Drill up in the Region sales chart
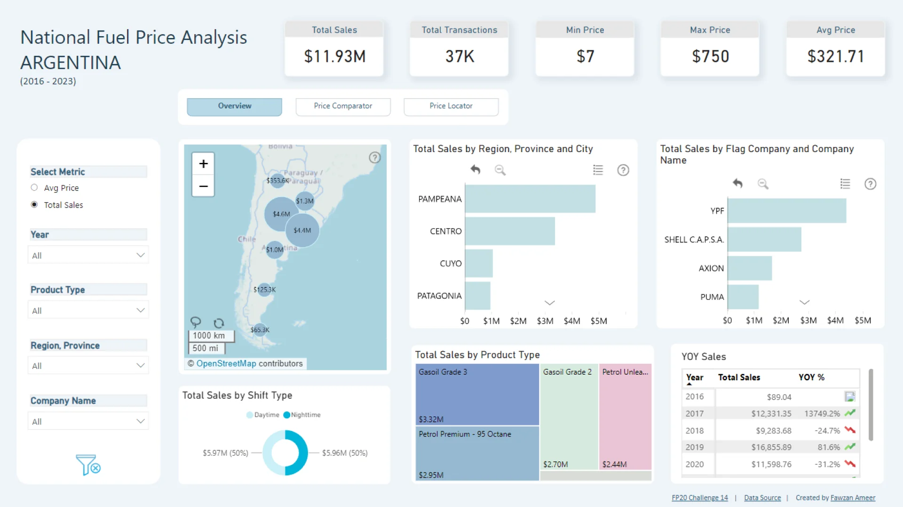Image resolution: width=903 pixels, height=507 pixels. pos(475,170)
